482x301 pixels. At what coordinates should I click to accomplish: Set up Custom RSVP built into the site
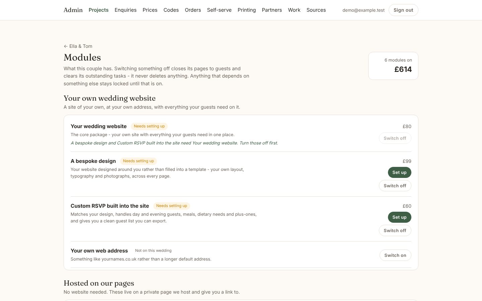click(399, 217)
